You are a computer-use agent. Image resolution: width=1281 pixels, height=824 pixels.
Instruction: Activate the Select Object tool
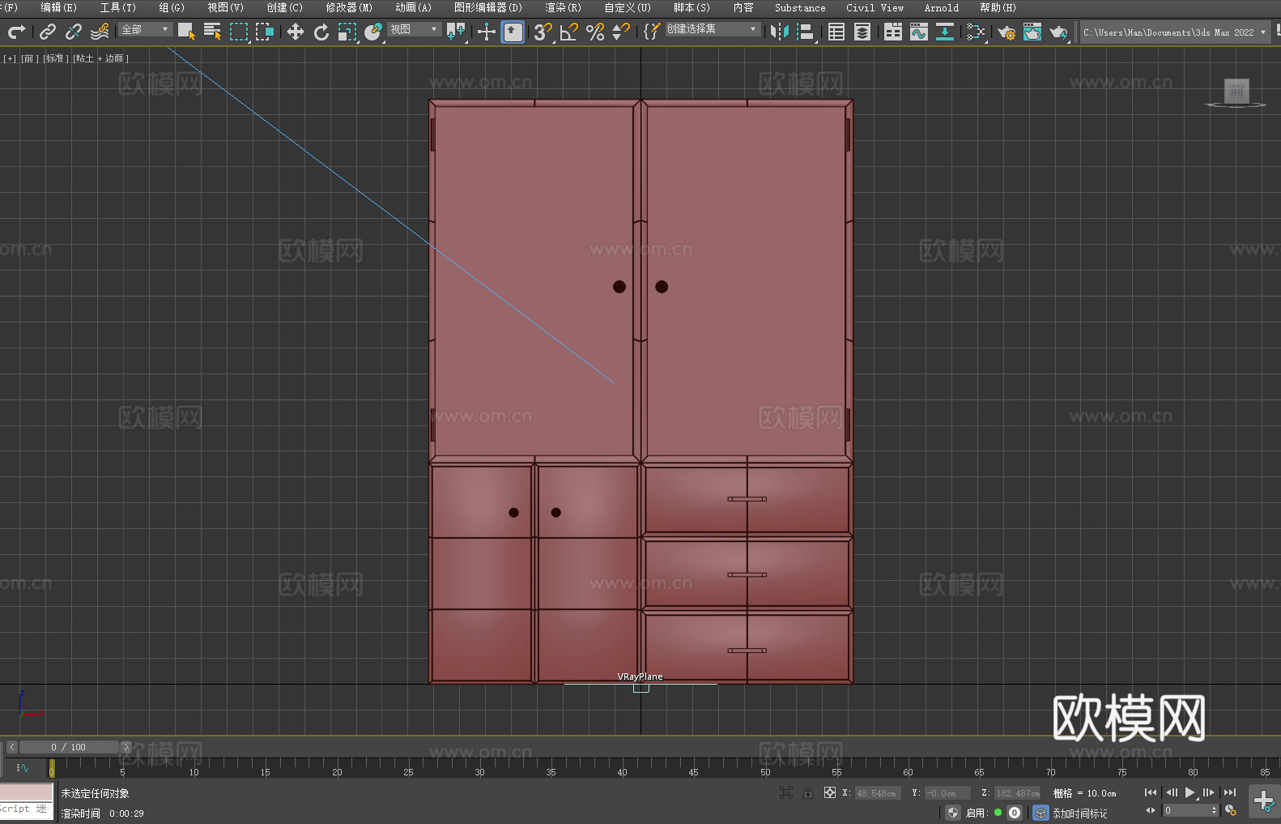click(186, 32)
